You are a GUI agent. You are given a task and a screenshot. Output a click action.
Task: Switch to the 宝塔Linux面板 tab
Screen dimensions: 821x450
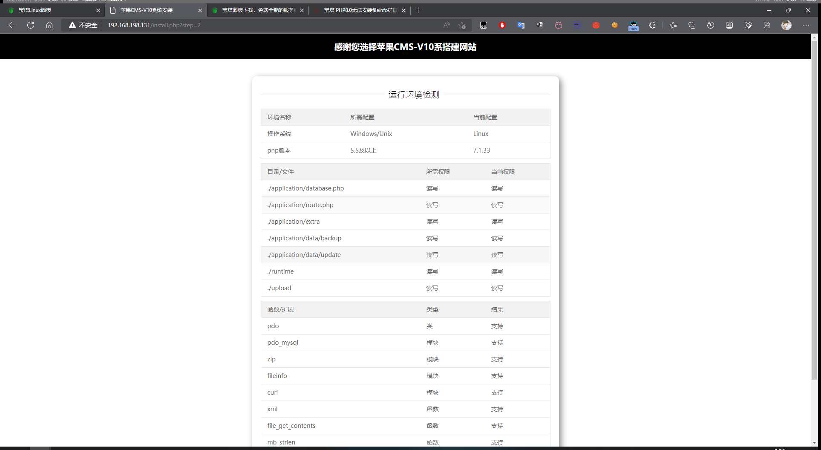53,10
